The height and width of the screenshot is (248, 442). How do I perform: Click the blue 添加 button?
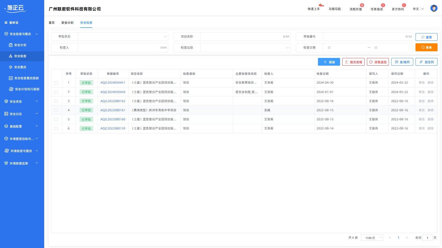(x=329, y=62)
